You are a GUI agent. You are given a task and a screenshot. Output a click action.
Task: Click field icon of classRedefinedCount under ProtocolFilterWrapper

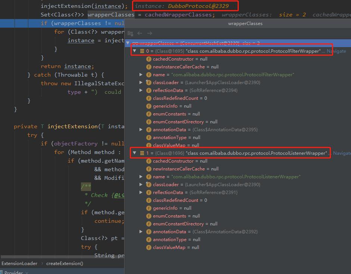pos(148,98)
